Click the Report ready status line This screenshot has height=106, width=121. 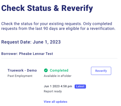pos(53,91)
